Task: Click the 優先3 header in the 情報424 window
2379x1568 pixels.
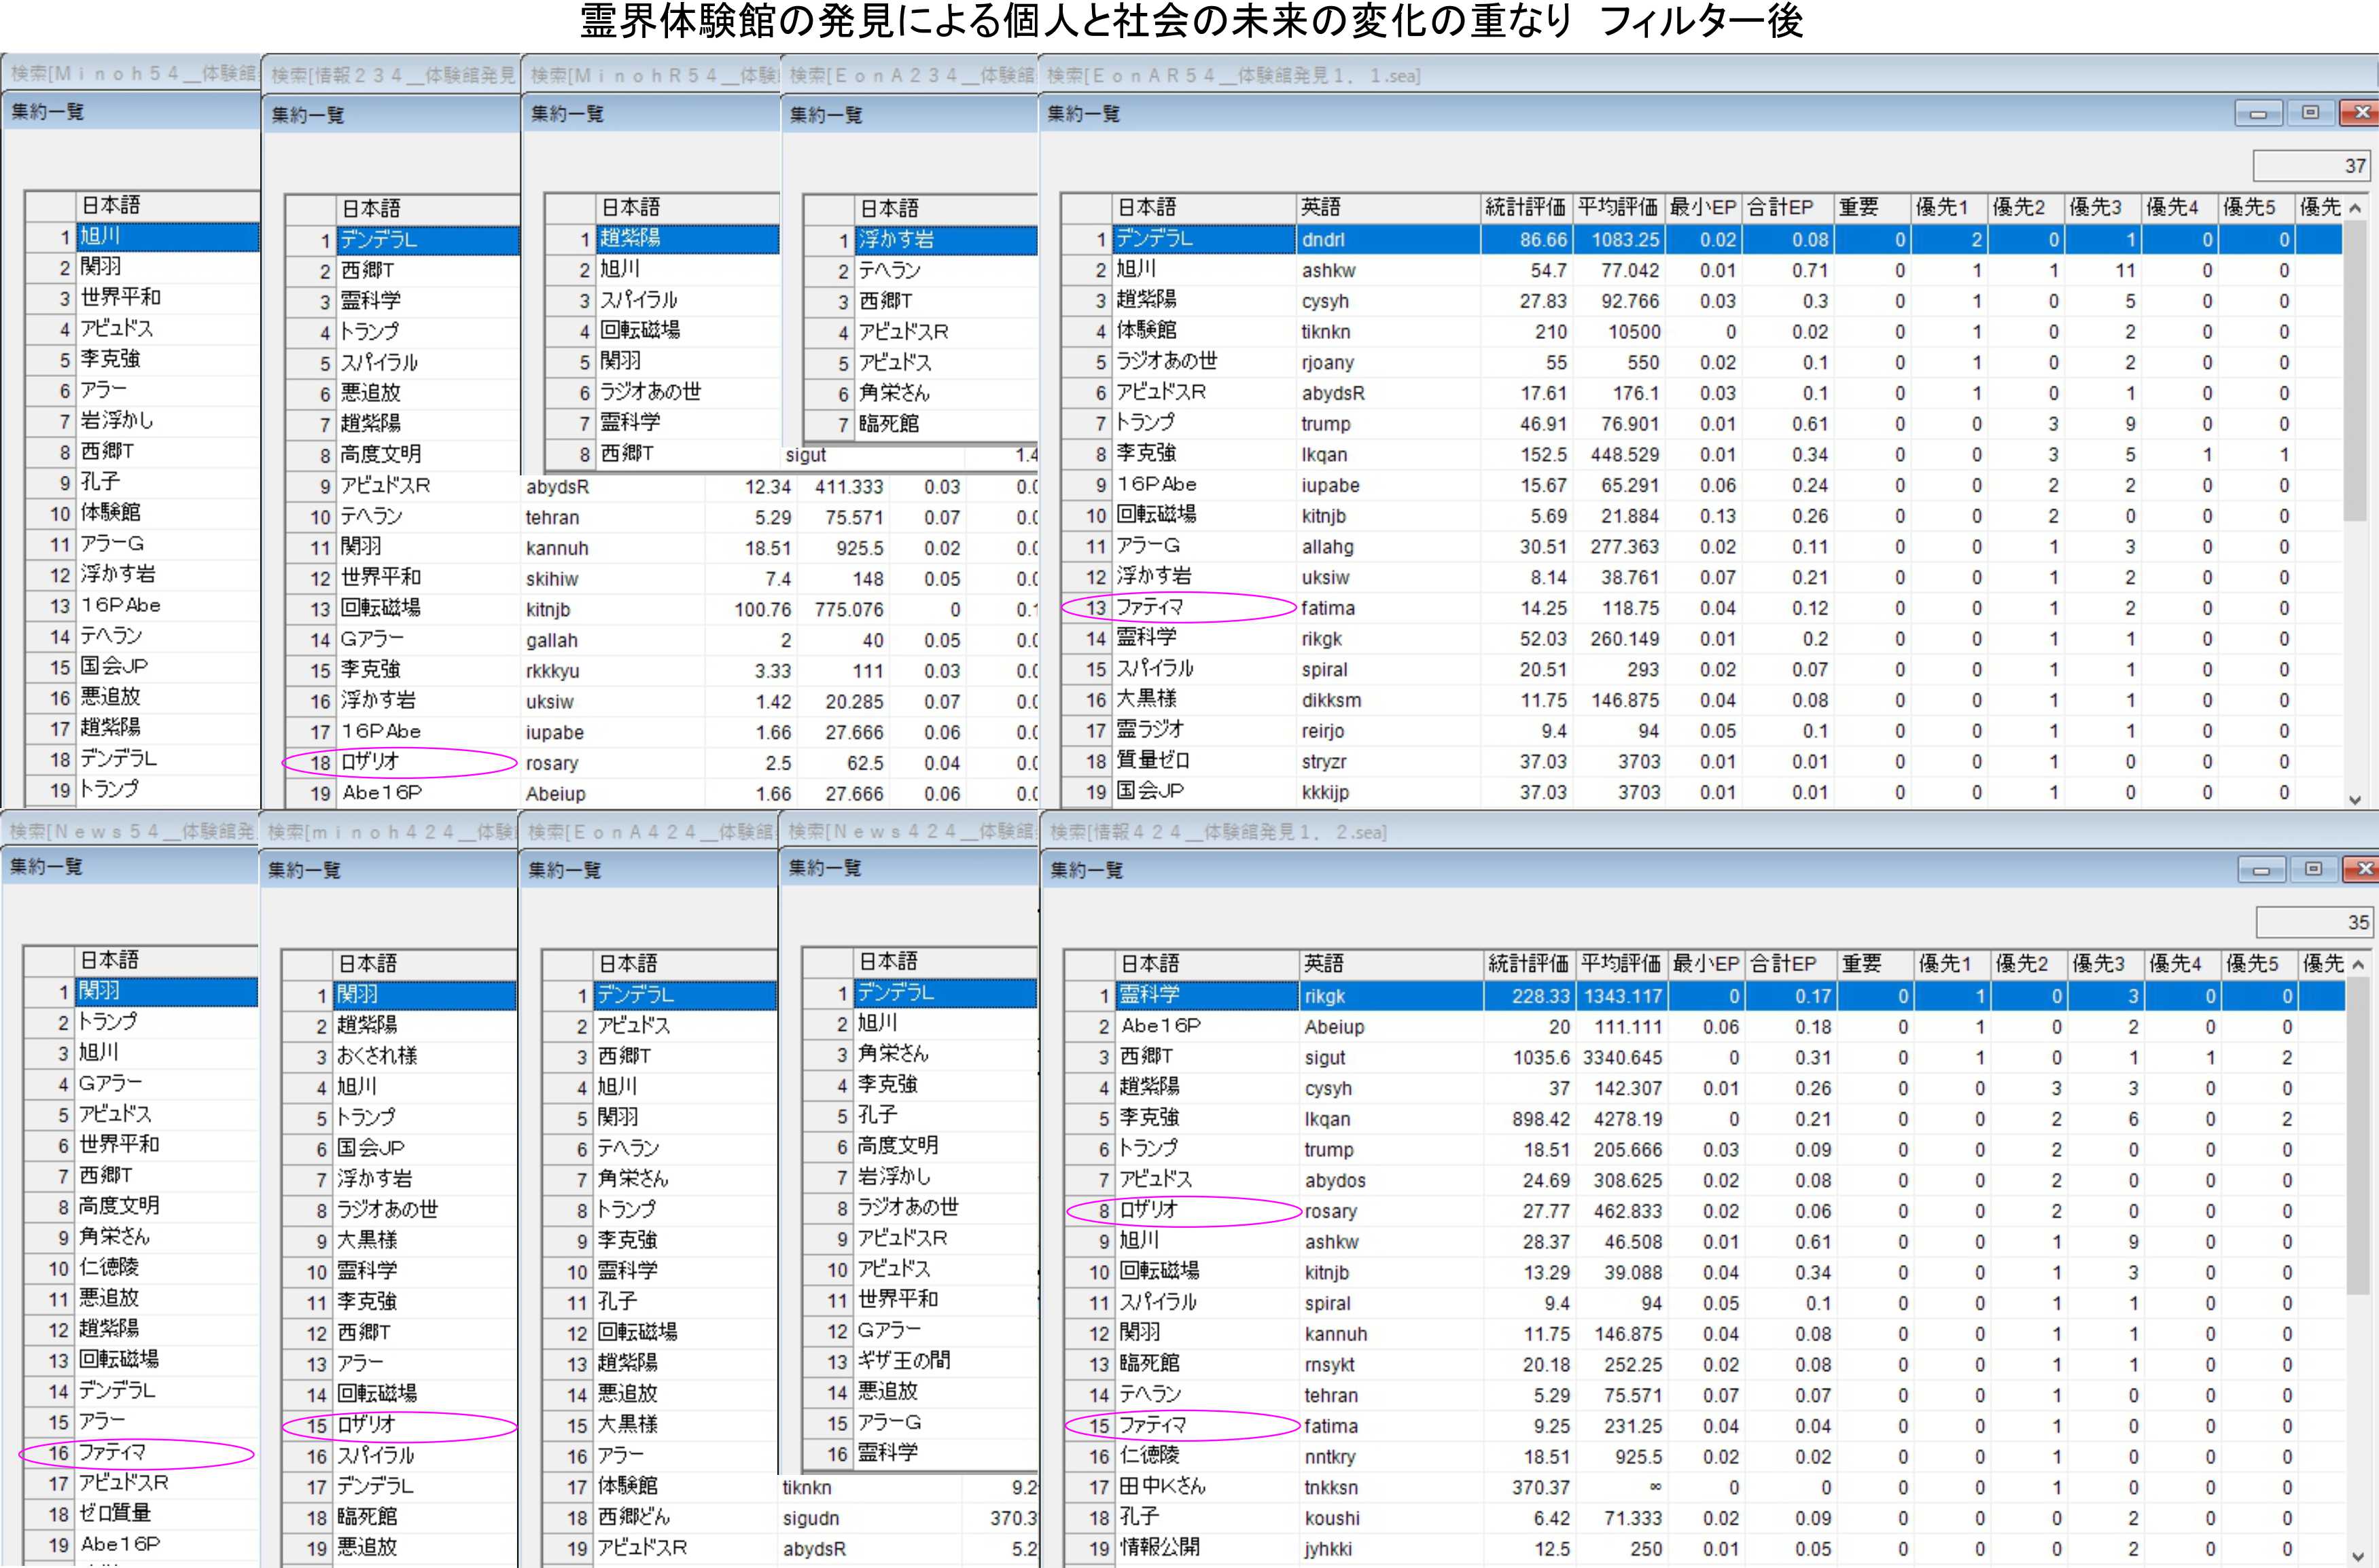Action: pyautogui.click(x=2105, y=964)
